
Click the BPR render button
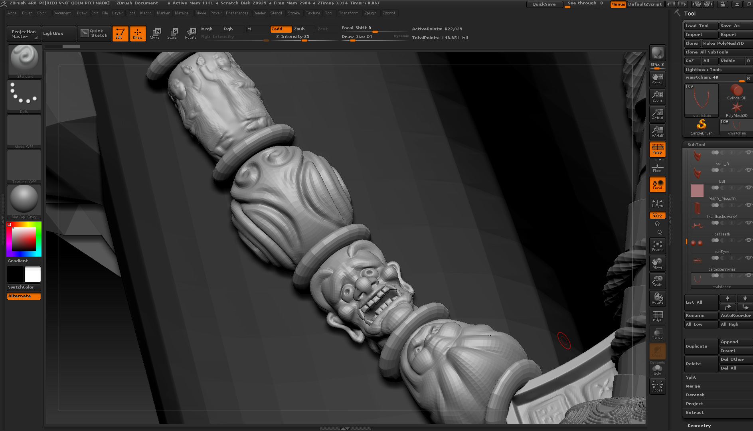click(657, 53)
